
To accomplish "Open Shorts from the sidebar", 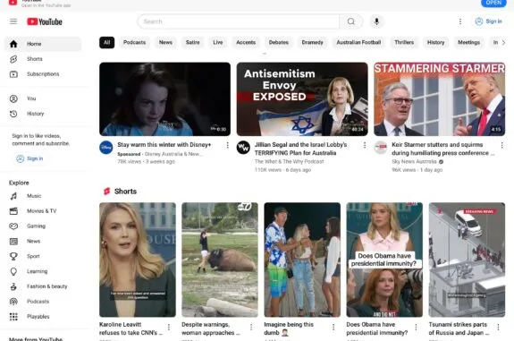I will point(43,59).
